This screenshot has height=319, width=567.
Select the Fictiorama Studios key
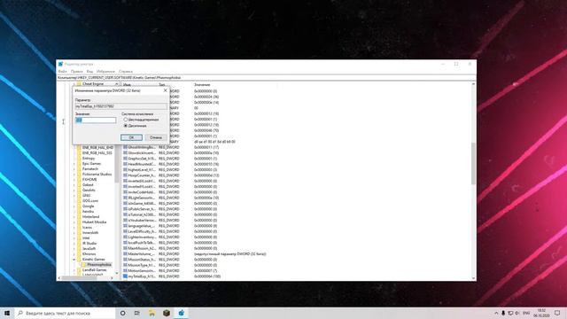97,175
